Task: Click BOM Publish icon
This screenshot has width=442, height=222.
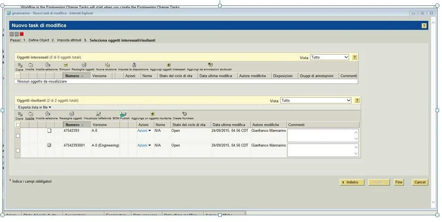Action: 122,114
